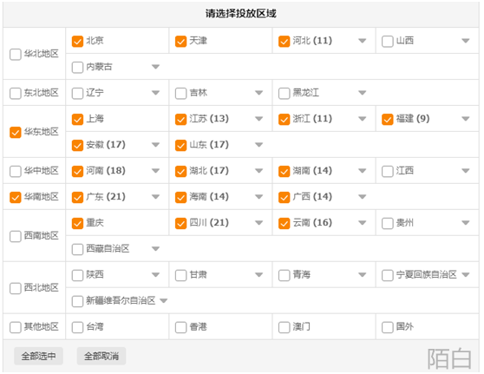Screen dimensions: 484x374
Task: Click the 全部取消 button
Action: 101,356
